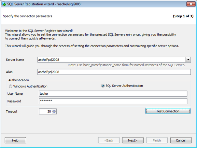The image size is (197, 148).
Task: Click the 'Alias' label
Action: coord(9,72)
